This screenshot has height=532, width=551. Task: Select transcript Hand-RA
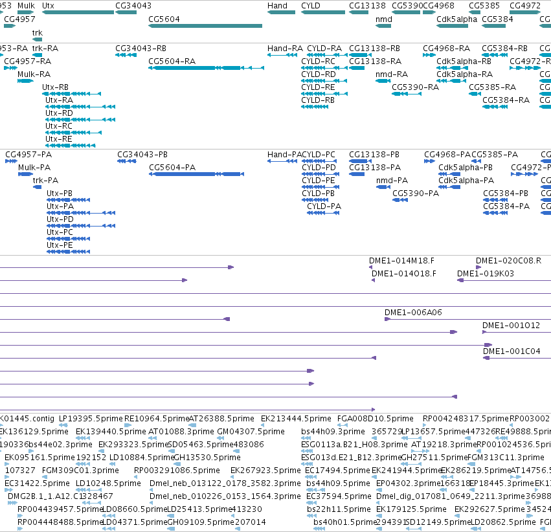tap(282, 55)
